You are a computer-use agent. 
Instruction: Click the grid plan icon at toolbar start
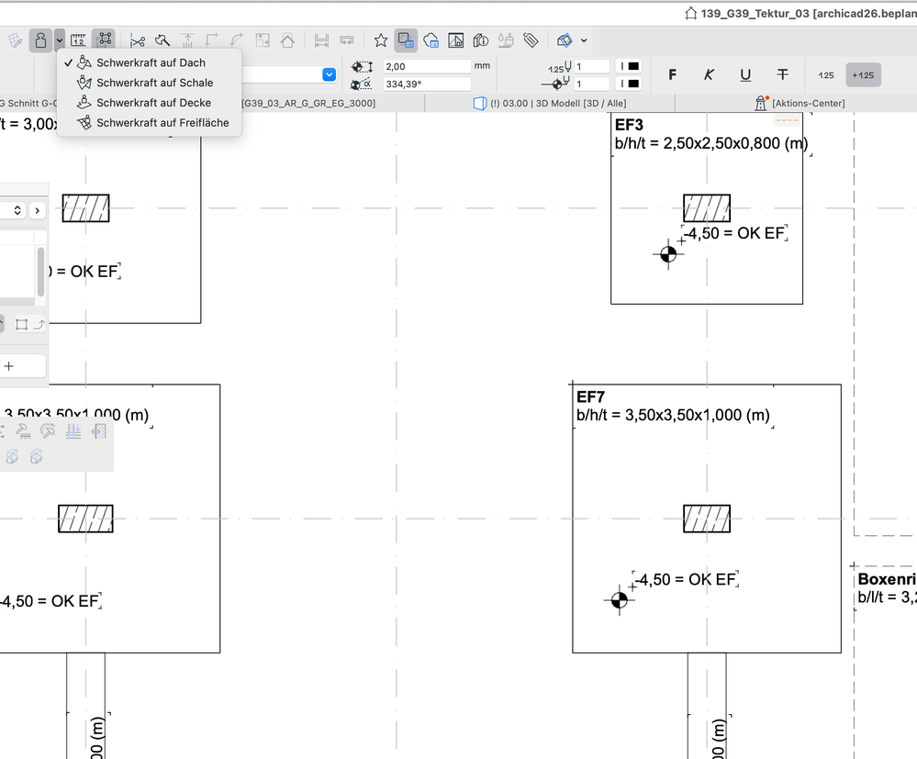pos(16,40)
